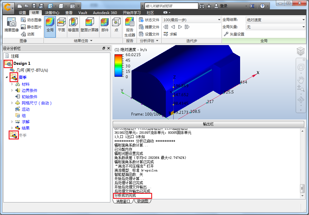
Task: Expand the 网格尺寸 tree node
Action: (x=12, y=103)
